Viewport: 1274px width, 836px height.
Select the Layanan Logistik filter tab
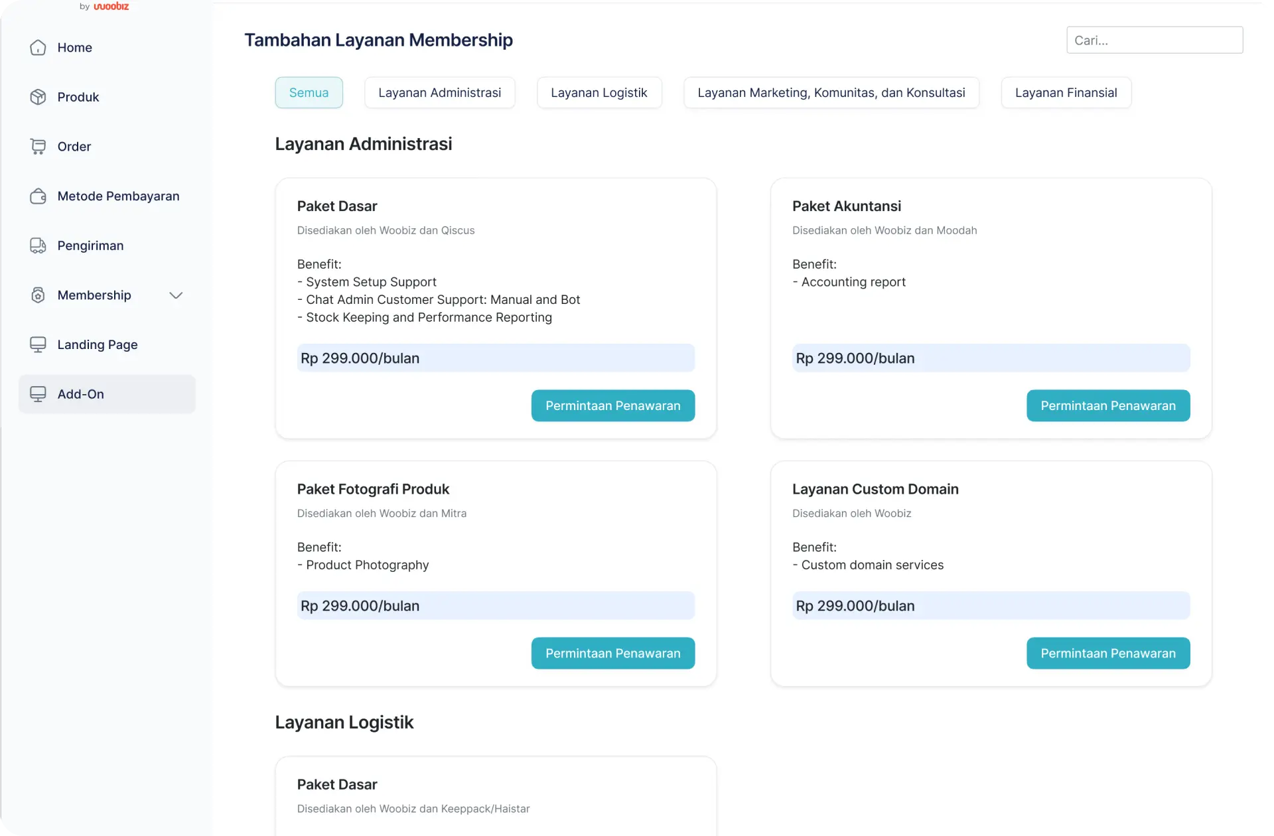point(599,92)
